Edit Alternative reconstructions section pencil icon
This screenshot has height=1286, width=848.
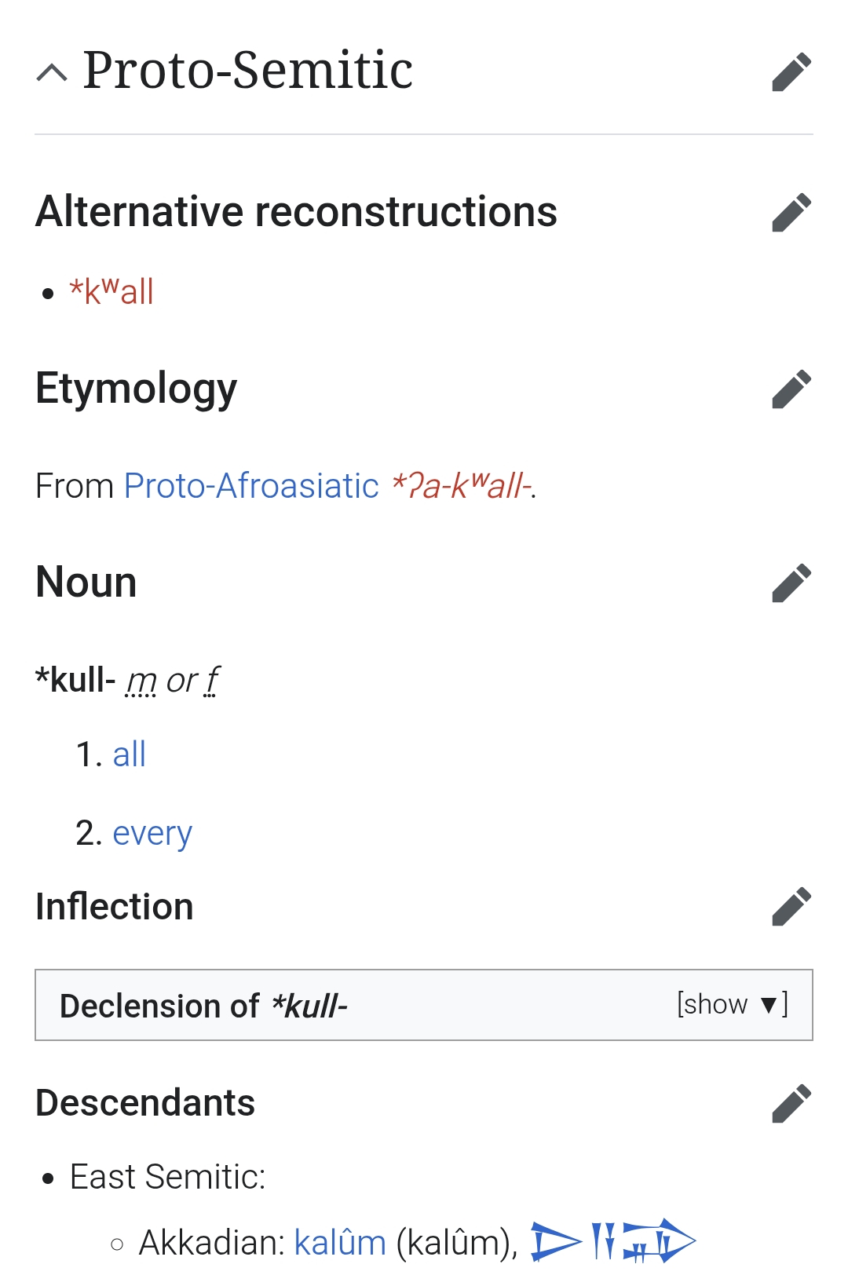pos(791,213)
